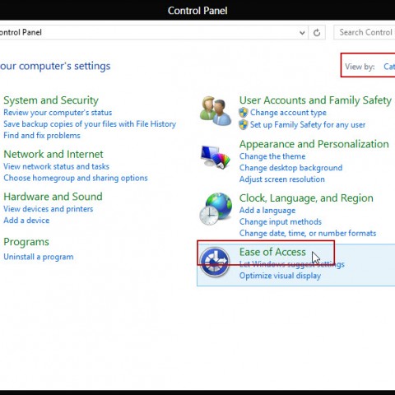Click the Appearance and Personalization monitor icon

(216, 156)
